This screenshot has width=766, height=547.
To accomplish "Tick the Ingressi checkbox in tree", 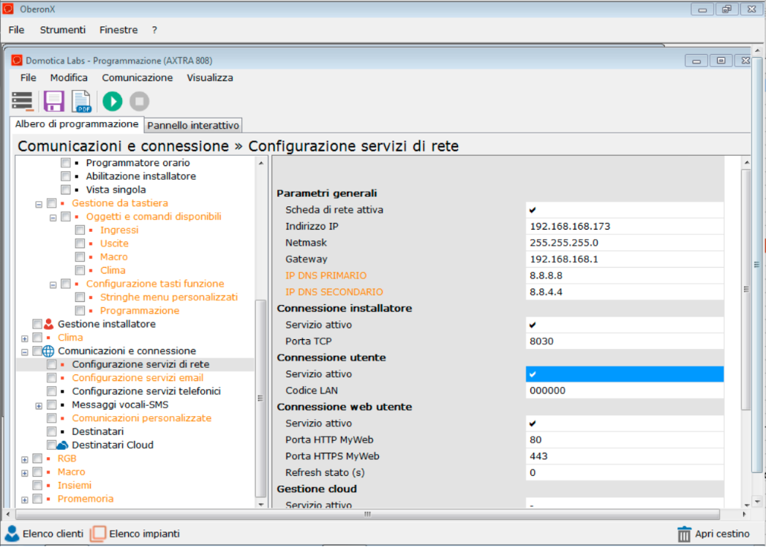I will coord(80,230).
